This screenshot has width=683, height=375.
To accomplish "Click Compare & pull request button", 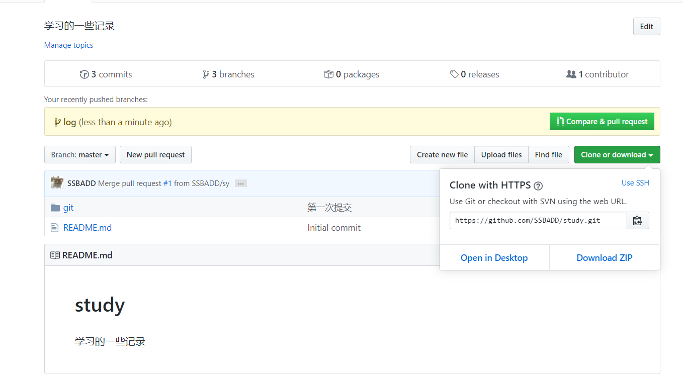I will pos(602,122).
